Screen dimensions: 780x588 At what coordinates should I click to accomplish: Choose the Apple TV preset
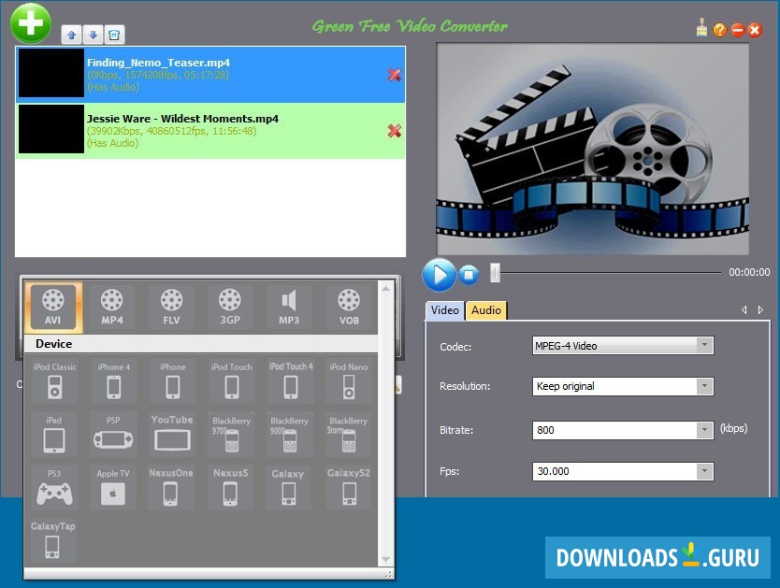click(x=113, y=488)
